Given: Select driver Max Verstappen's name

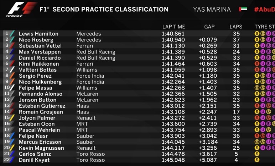Looking at the screenshot, I should coord(40,52).
